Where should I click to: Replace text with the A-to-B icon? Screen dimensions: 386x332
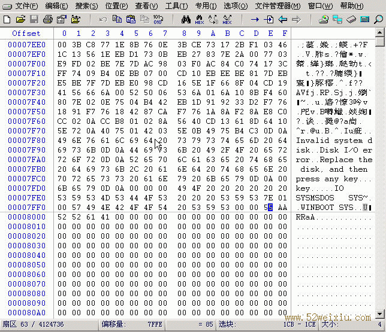(213, 19)
